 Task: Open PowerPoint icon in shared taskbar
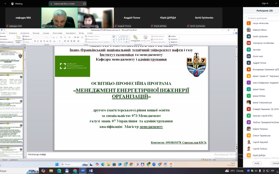coord(171,164)
